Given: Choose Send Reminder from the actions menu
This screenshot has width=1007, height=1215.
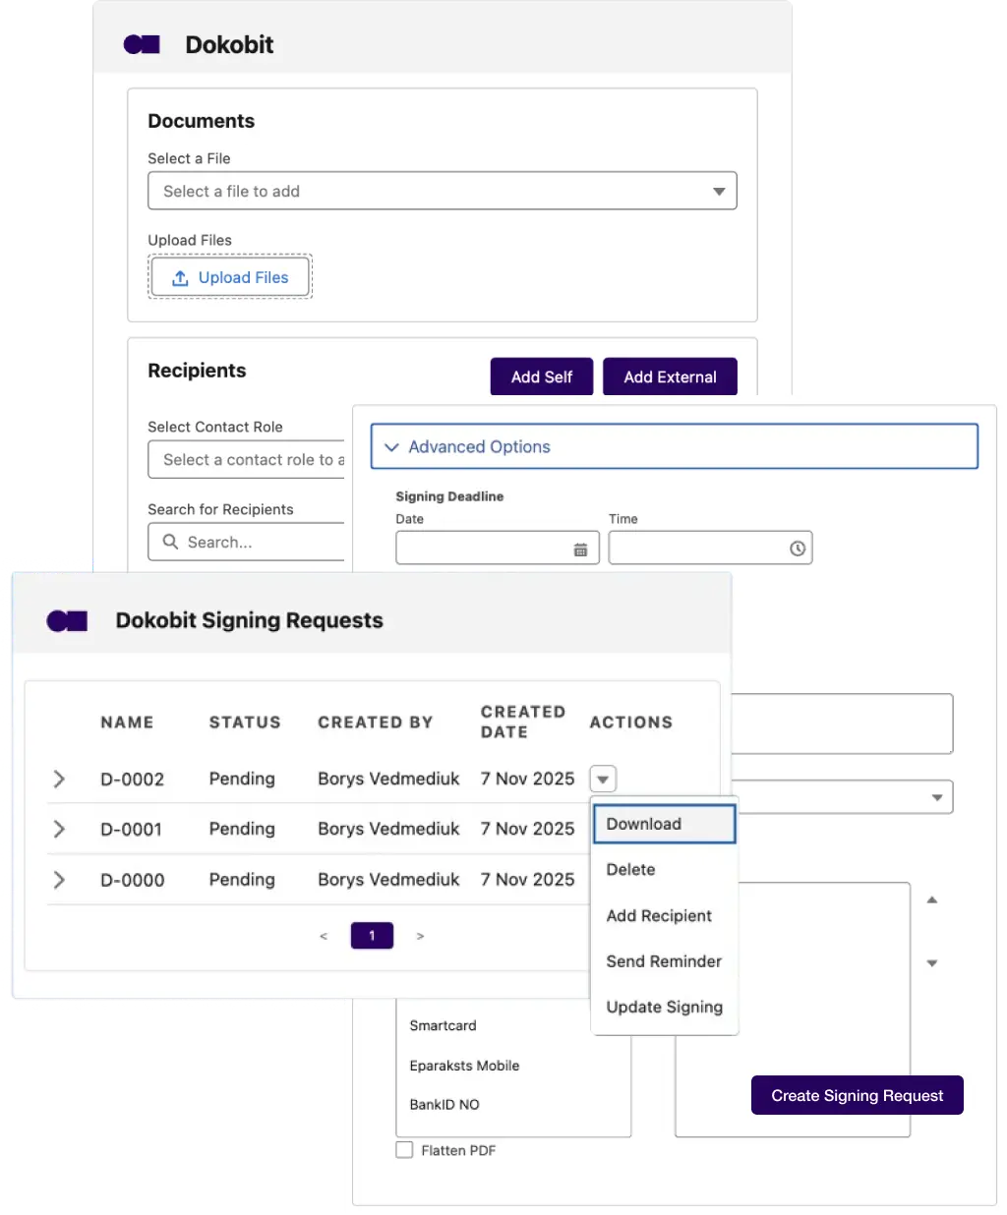Looking at the screenshot, I should (665, 961).
